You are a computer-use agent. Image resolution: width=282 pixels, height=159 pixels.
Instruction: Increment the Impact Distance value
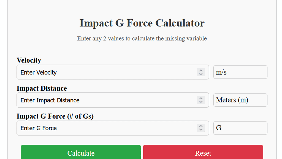pyautogui.click(x=201, y=98)
